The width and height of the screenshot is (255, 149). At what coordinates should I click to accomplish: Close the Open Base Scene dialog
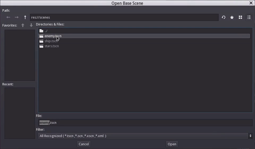251,3
